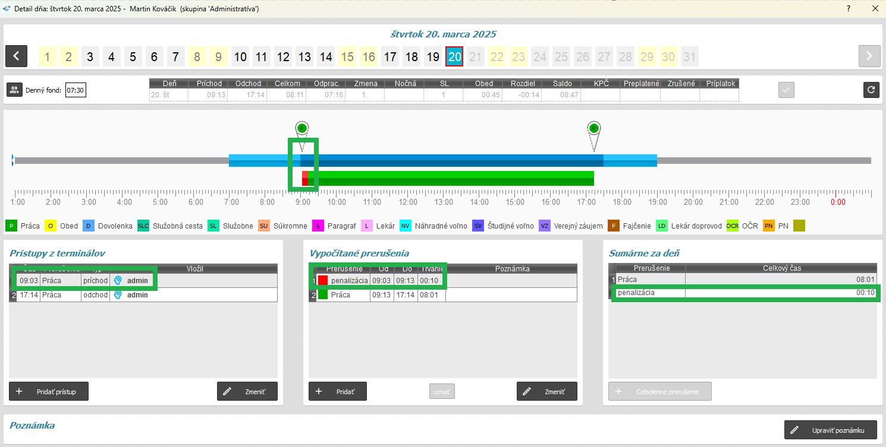The width and height of the screenshot is (886, 447).
Task: Select day 19 in the calendar strip
Action: [433, 57]
